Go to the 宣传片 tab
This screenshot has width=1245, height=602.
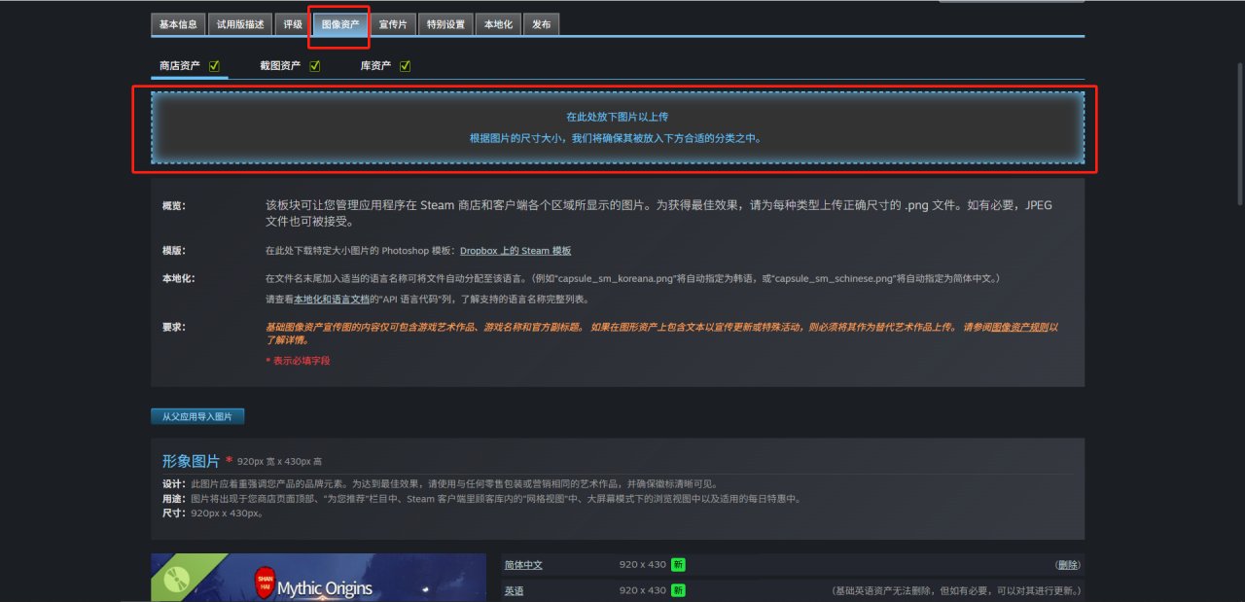point(393,24)
